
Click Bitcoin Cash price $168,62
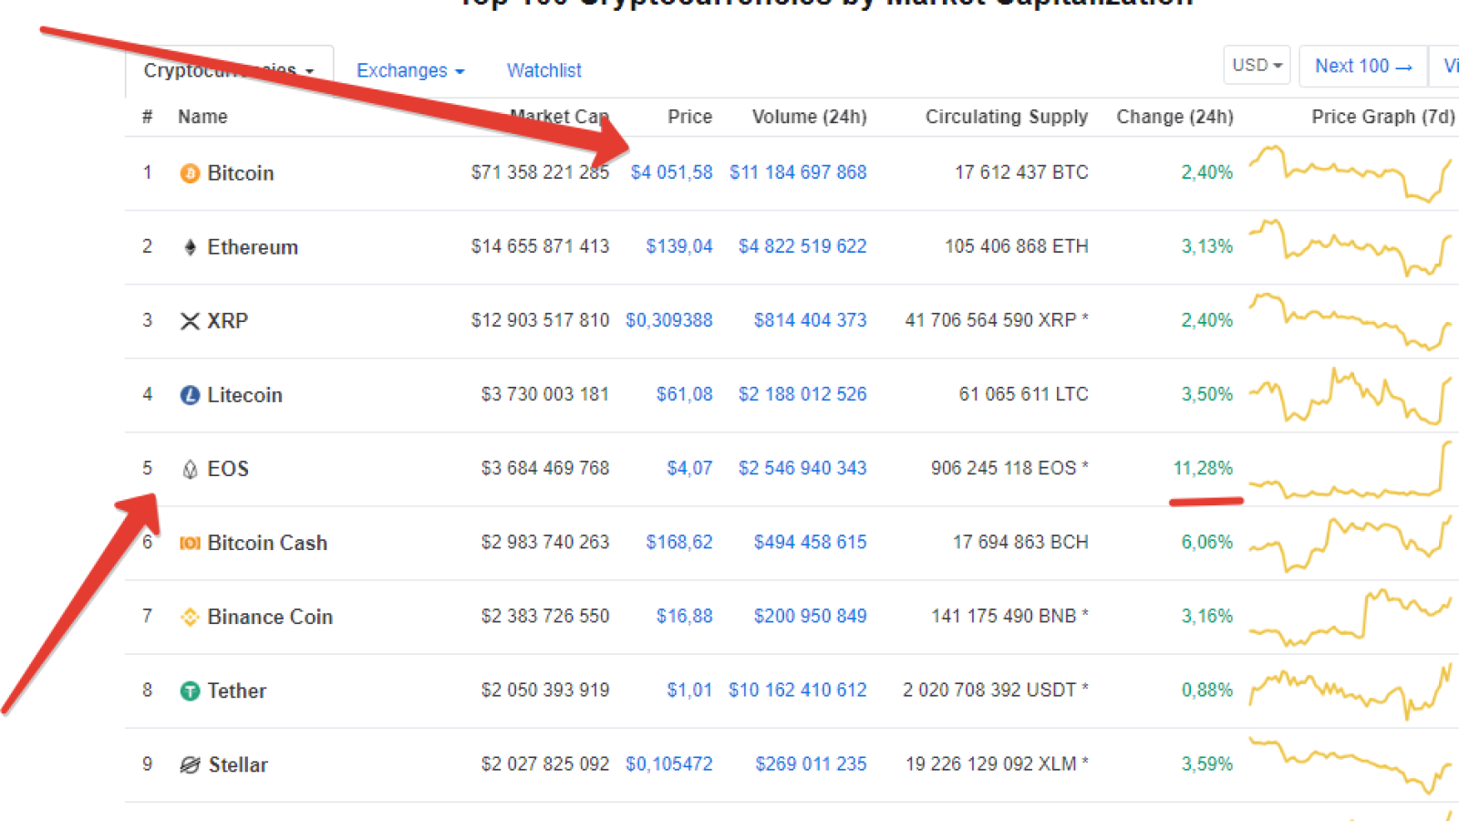tap(679, 542)
